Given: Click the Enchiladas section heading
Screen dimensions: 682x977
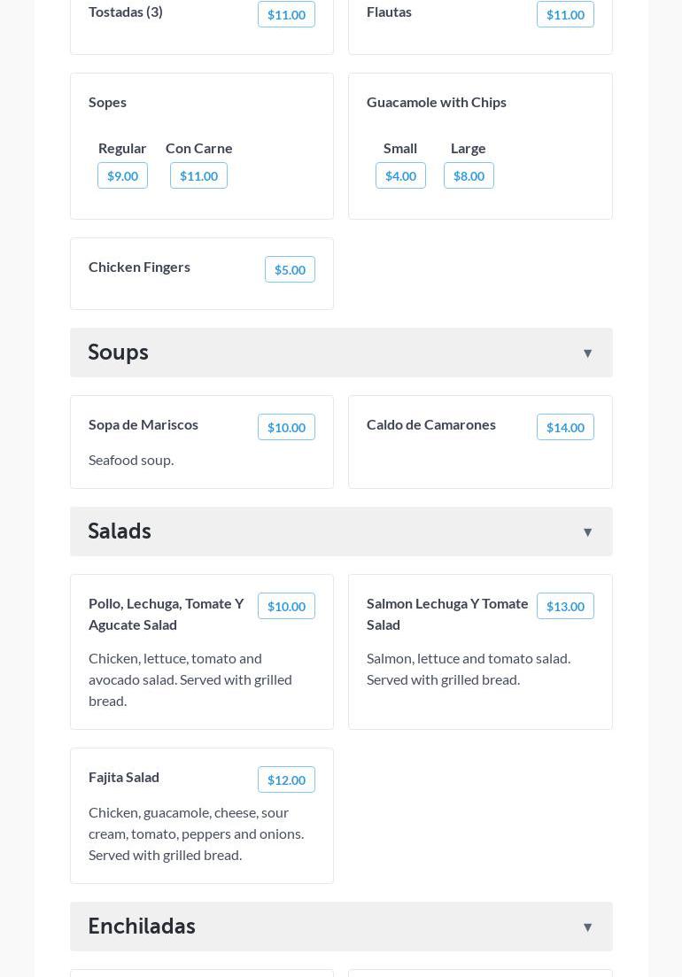Looking at the screenshot, I should click(142, 927).
